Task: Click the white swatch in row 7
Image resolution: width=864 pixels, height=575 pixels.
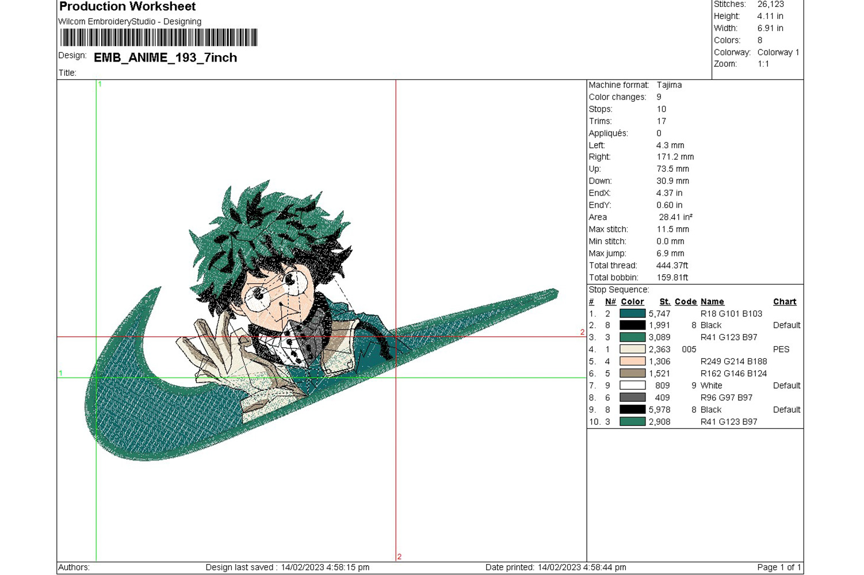Action: (632, 386)
